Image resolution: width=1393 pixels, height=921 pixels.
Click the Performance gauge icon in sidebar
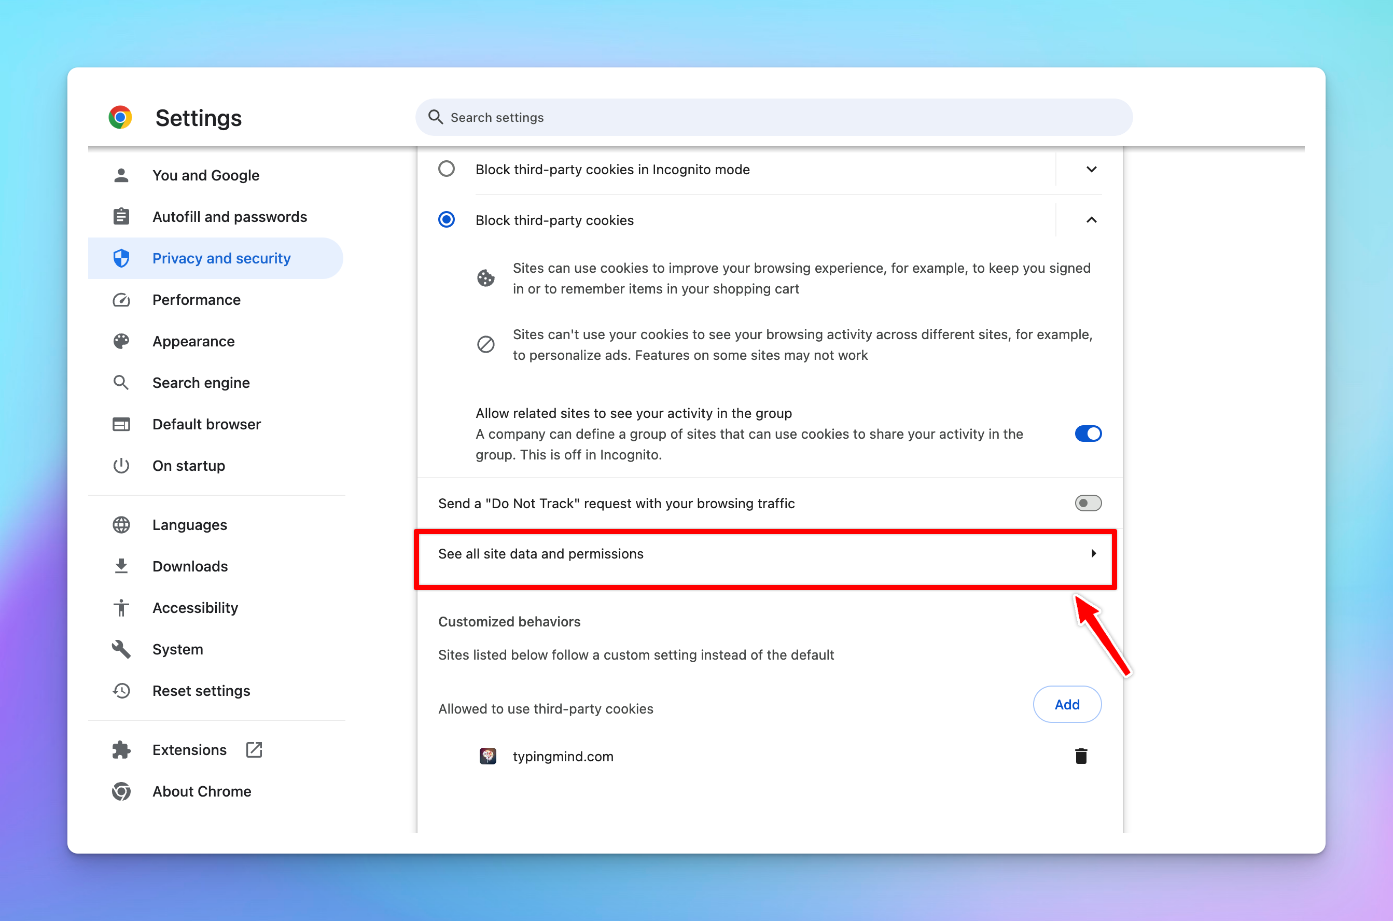pyautogui.click(x=121, y=300)
